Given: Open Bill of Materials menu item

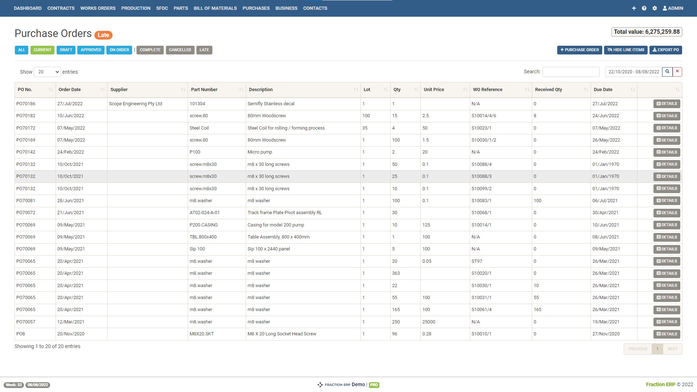Looking at the screenshot, I should [x=215, y=8].
